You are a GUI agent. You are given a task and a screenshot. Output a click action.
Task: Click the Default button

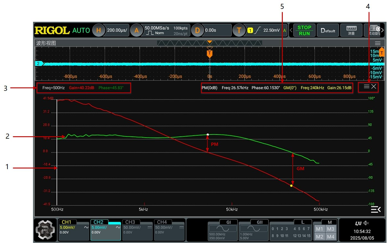click(x=328, y=30)
